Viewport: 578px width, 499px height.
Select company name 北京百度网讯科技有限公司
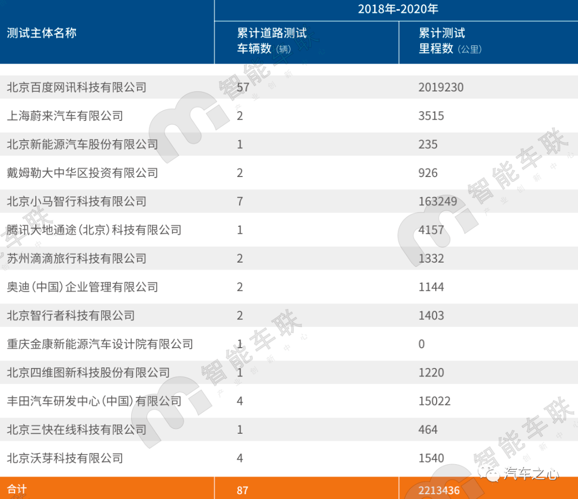point(77,87)
